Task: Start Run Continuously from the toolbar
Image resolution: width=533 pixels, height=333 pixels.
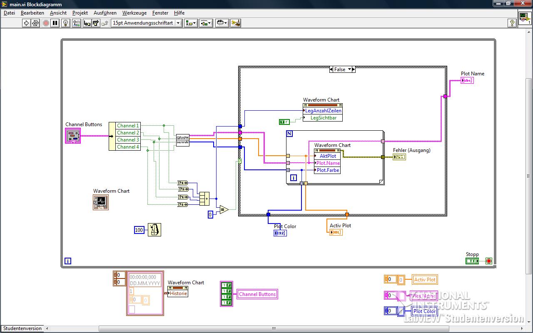Action: pos(36,23)
